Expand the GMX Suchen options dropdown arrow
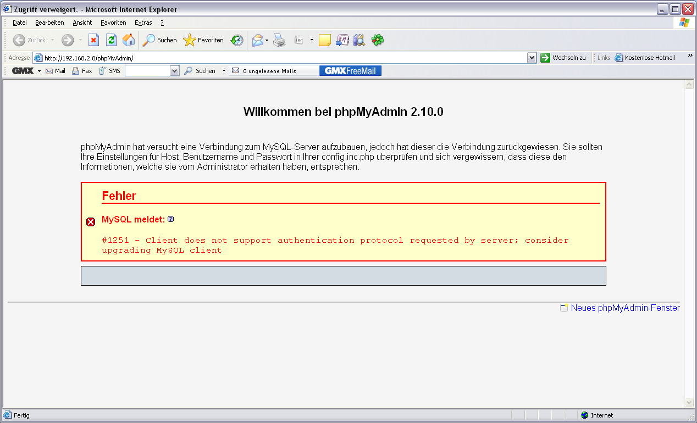Viewport: 697px width, 423px height. pyautogui.click(x=224, y=71)
